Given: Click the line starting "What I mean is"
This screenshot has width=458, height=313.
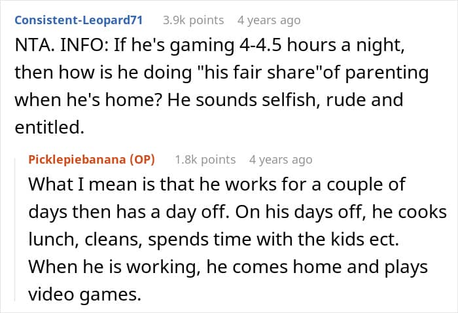Looking at the screenshot, I should [217, 184].
